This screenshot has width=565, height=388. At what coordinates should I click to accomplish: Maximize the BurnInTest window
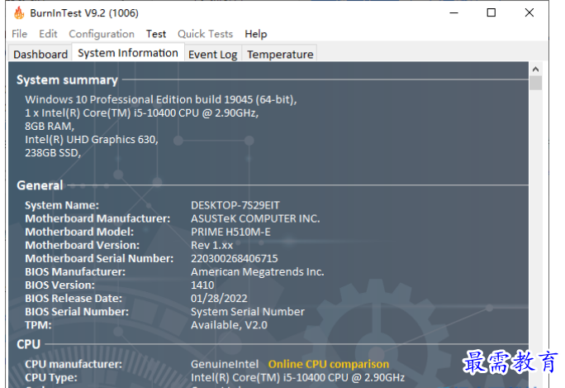(x=491, y=13)
